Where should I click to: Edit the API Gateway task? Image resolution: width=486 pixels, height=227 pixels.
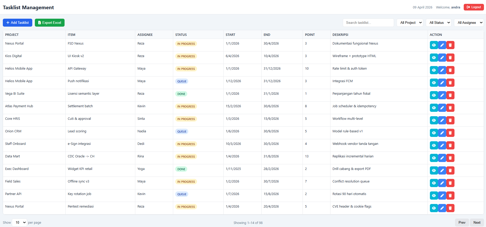click(442, 70)
